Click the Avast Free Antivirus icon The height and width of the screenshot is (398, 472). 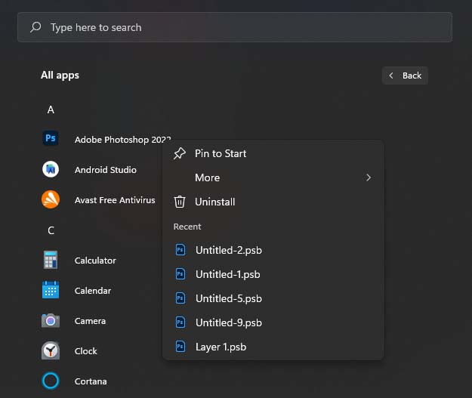(51, 200)
